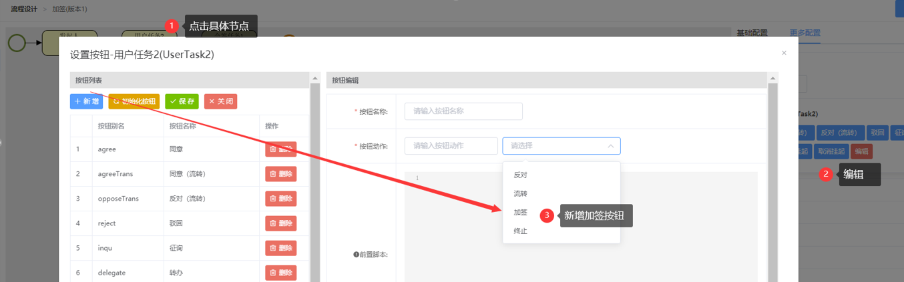Delete the agreeTrans row
The image size is (904, 282).
[x=280, y=174]
